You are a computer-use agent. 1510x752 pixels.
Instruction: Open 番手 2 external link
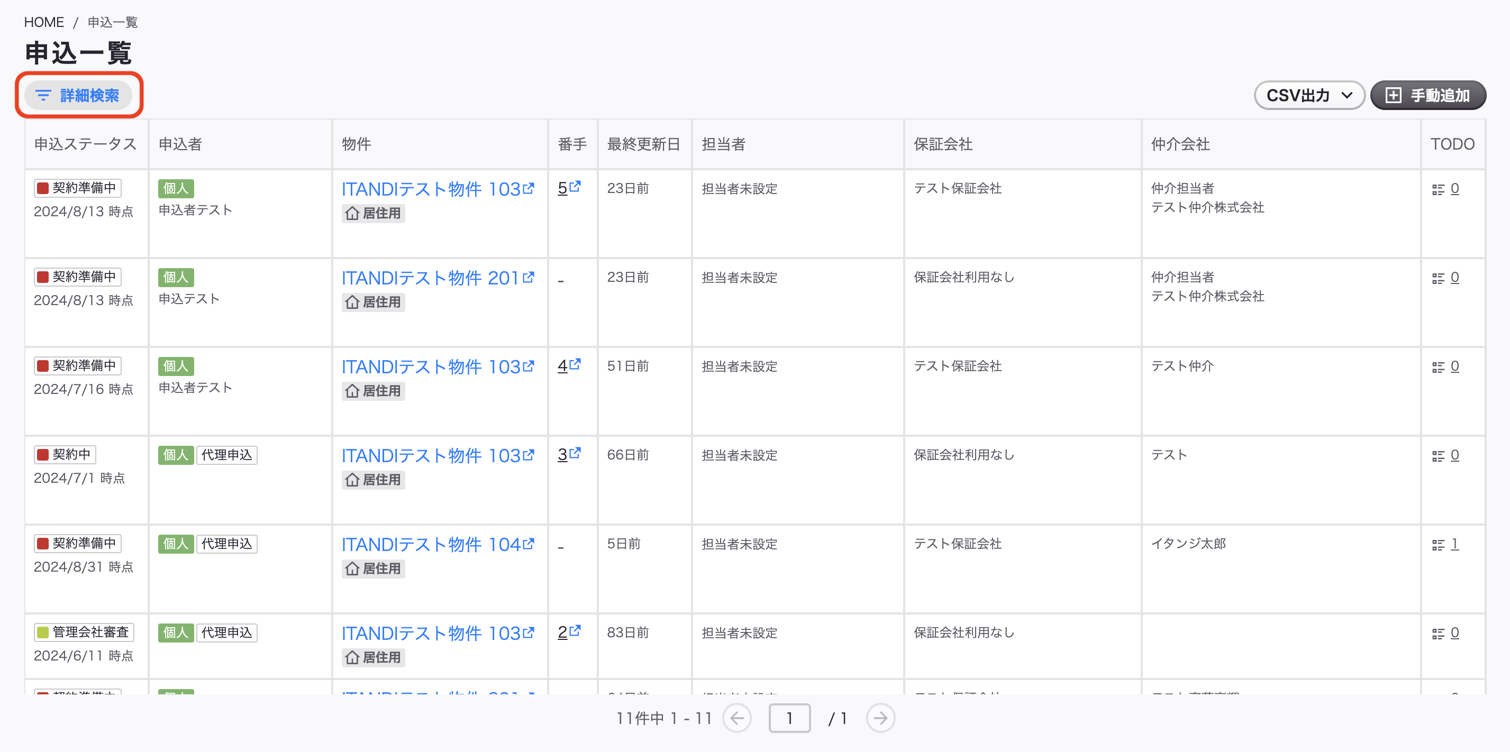569,632
